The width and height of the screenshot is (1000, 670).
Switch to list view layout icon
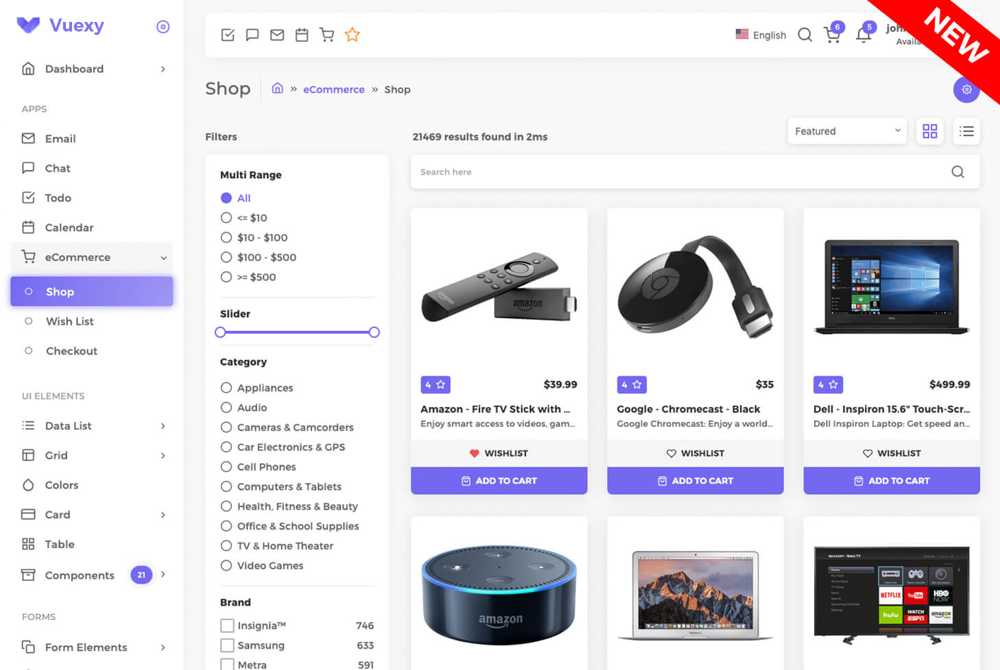(966, 131)
